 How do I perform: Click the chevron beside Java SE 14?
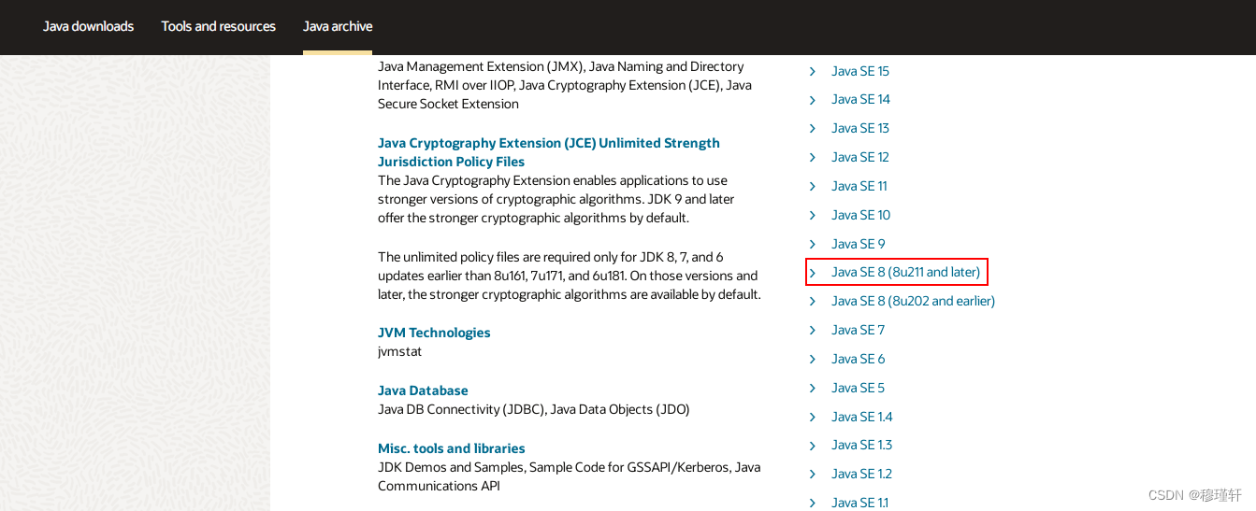(812, 99)
